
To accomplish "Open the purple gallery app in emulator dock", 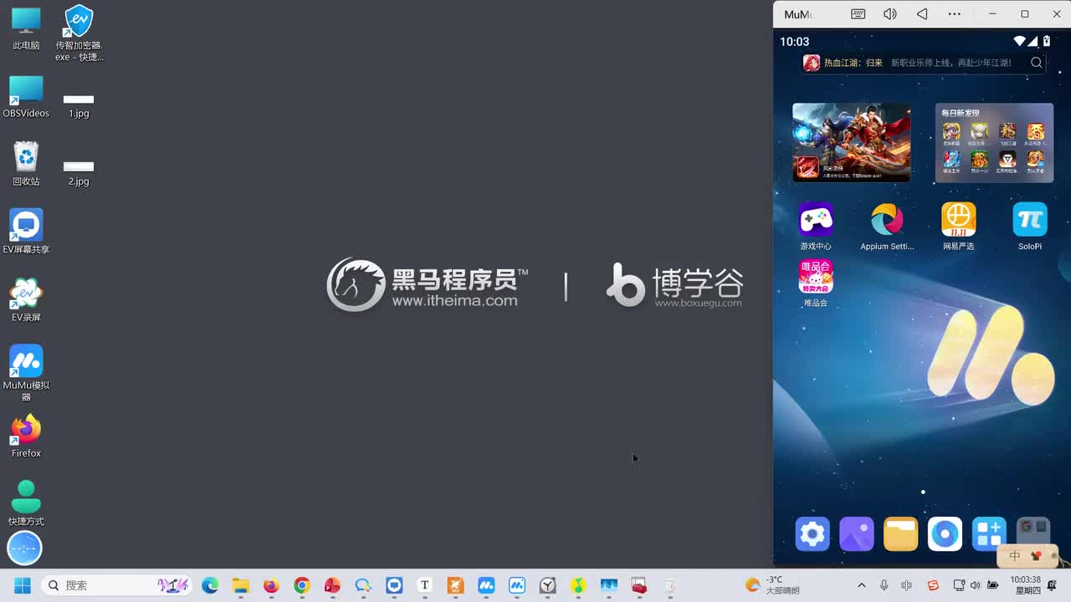I will coord(857,534).
